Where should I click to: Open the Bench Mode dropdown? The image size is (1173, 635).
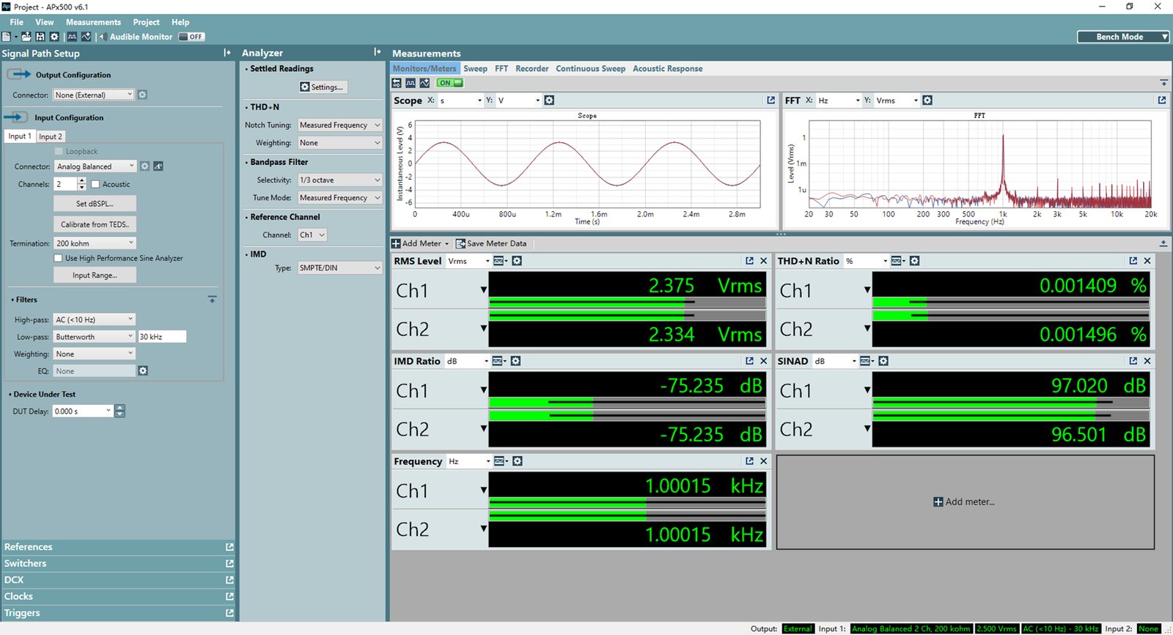[1123, 37]
